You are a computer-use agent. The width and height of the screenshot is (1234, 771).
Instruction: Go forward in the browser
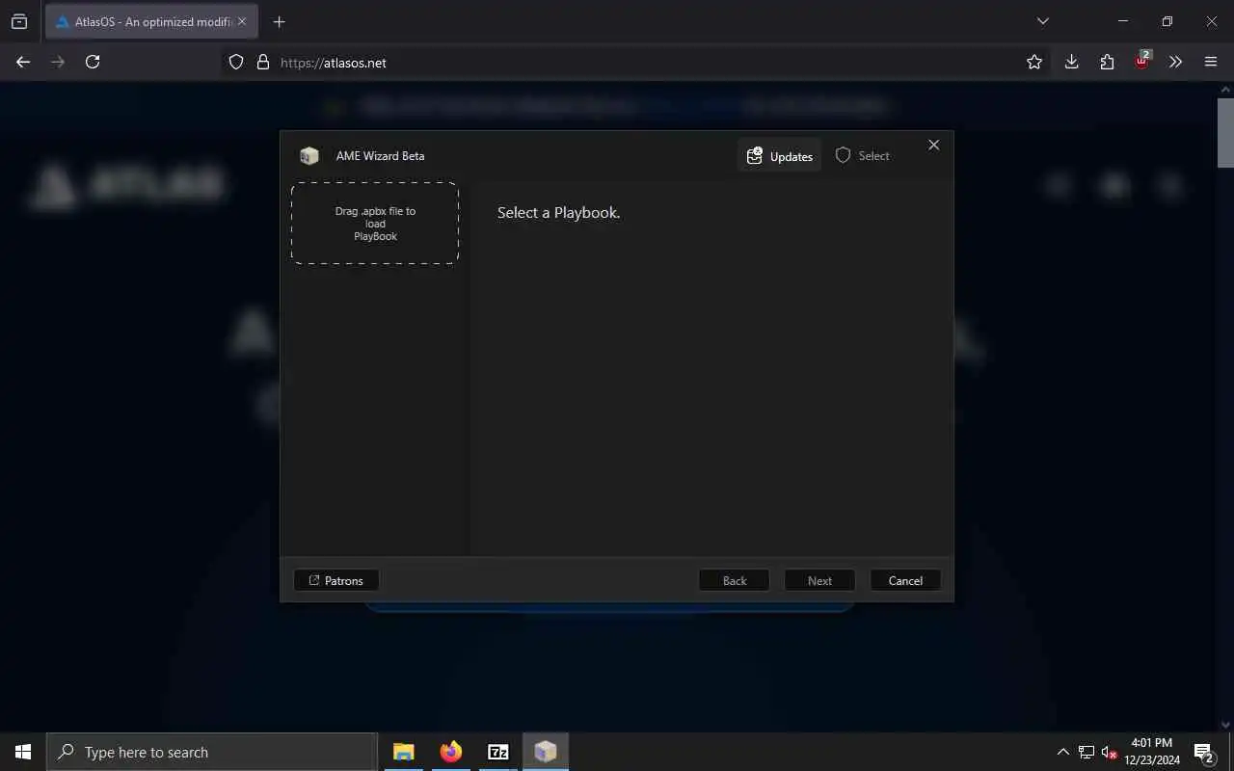(58, 62)
